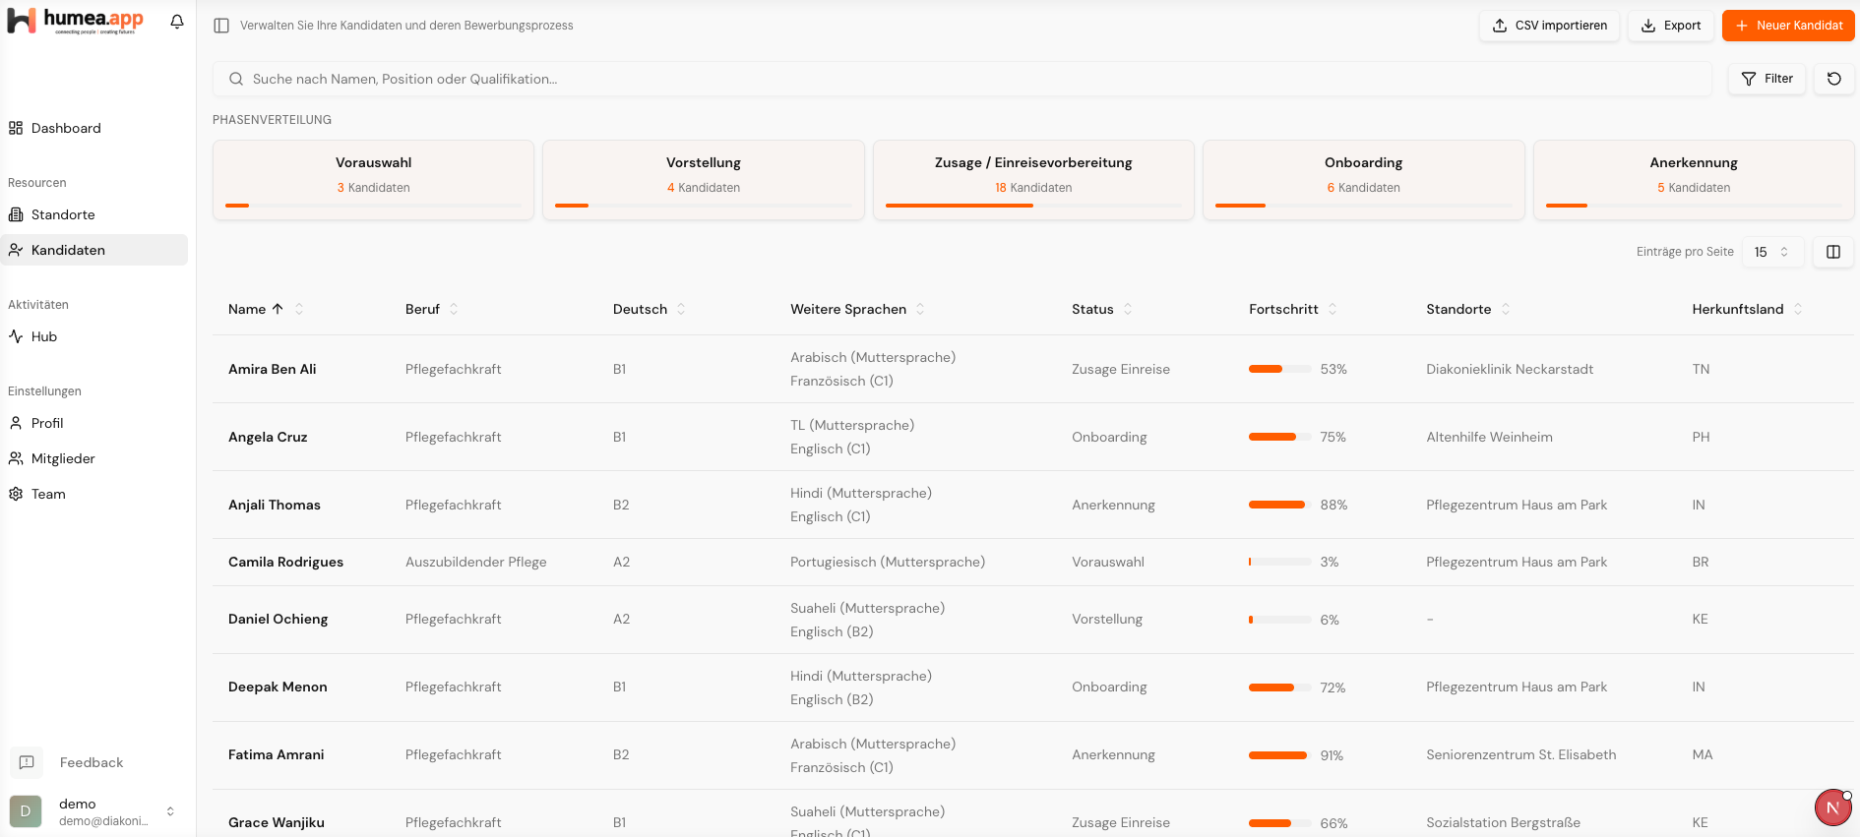Viewport: 1860px width, 837px height.
Task: Sort the Weitere Sprachen column
Action: click(x=920, y=309)
